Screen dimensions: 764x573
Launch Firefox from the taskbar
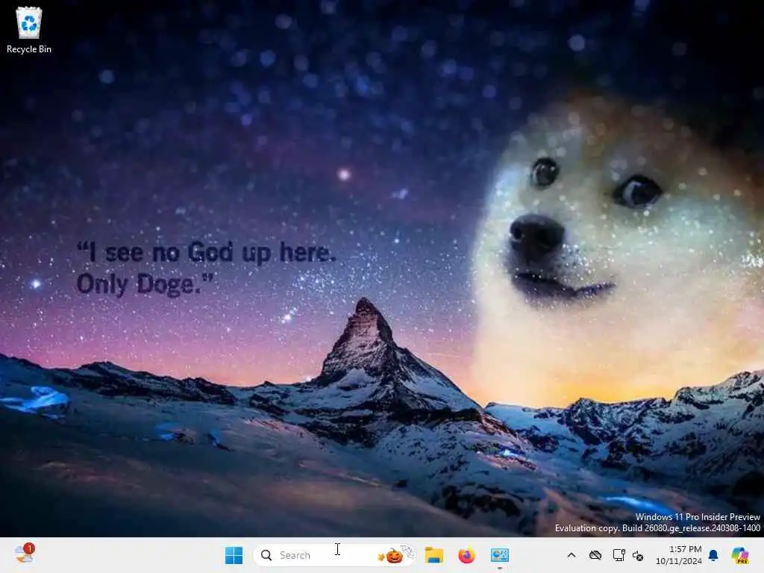[x=466, y=555]
